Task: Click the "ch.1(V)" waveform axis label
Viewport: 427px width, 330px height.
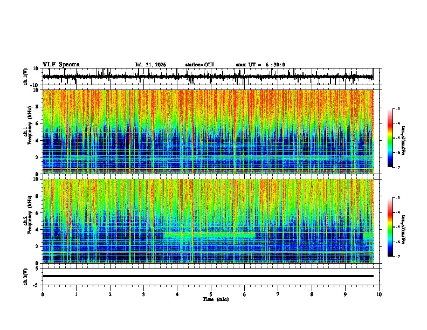Action: point(26,77)
